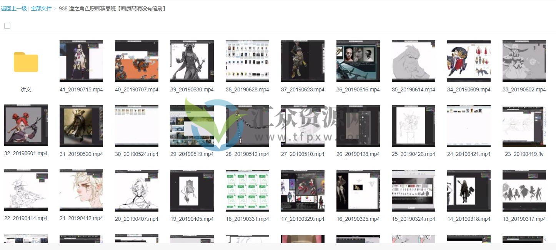
Task: Click the 讲义 folder name label
Action: (x=26, y=89)
